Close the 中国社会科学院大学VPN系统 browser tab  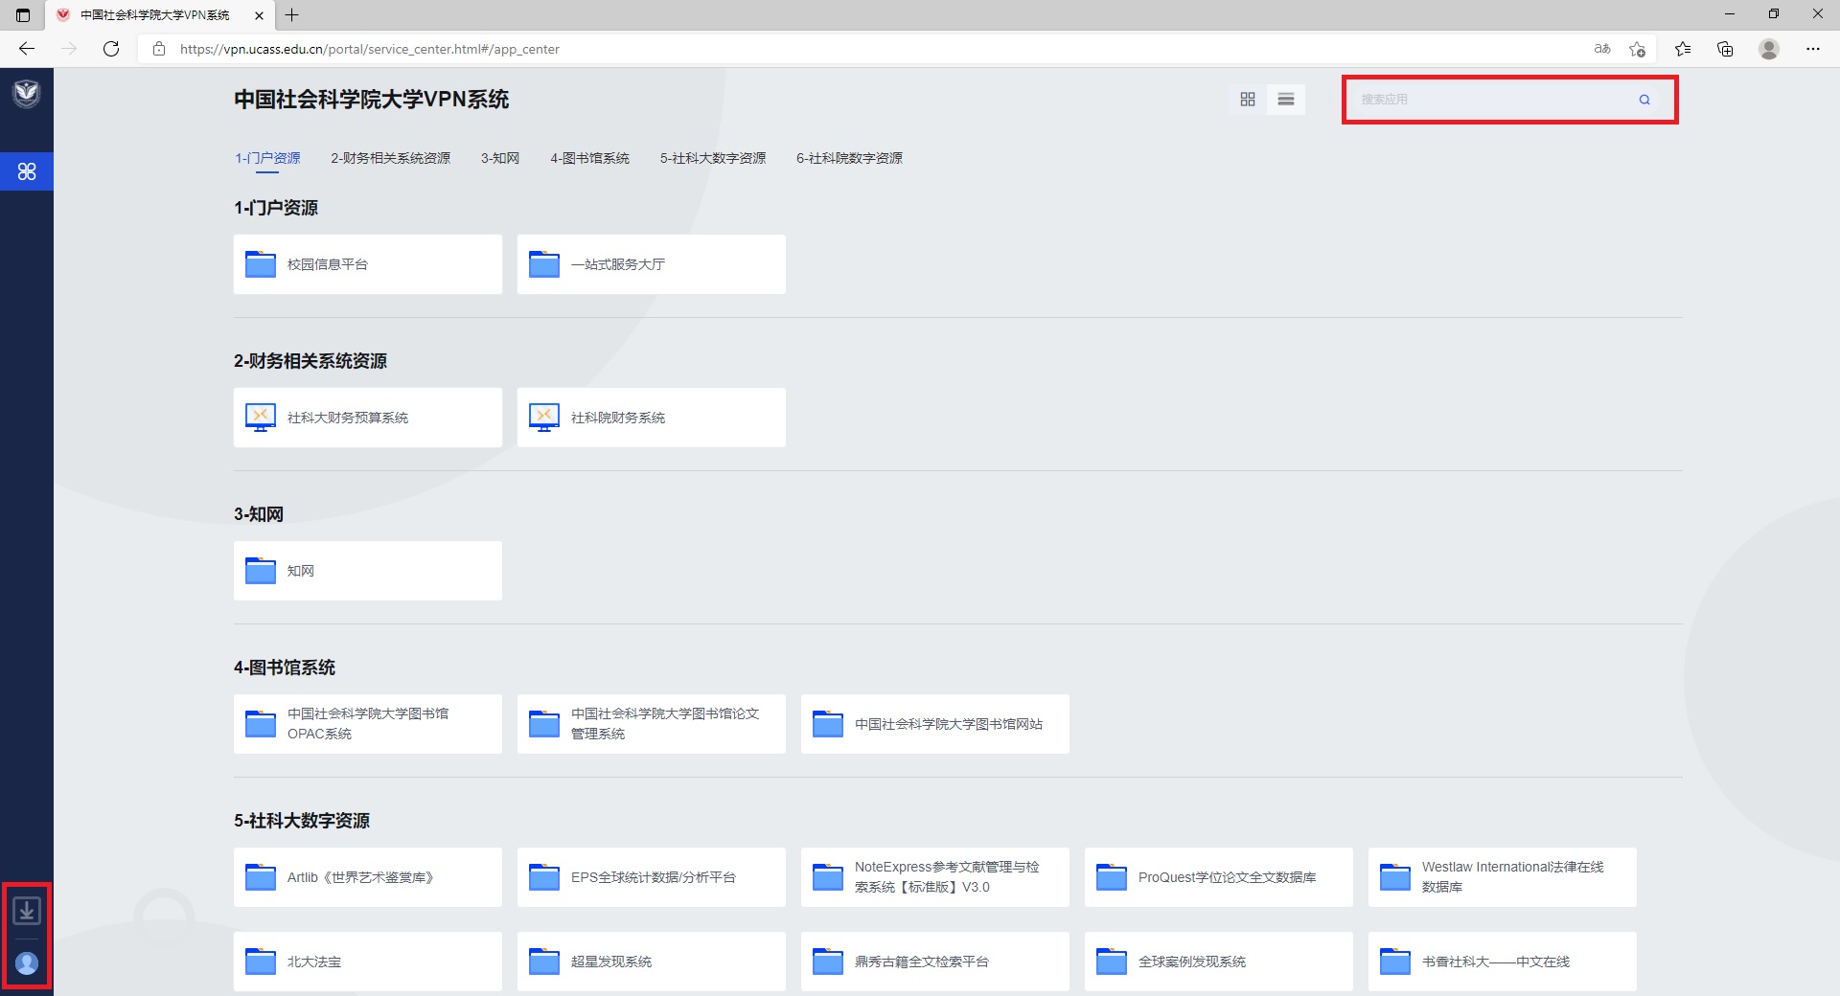pyautogui.click(x=259, y=15)
